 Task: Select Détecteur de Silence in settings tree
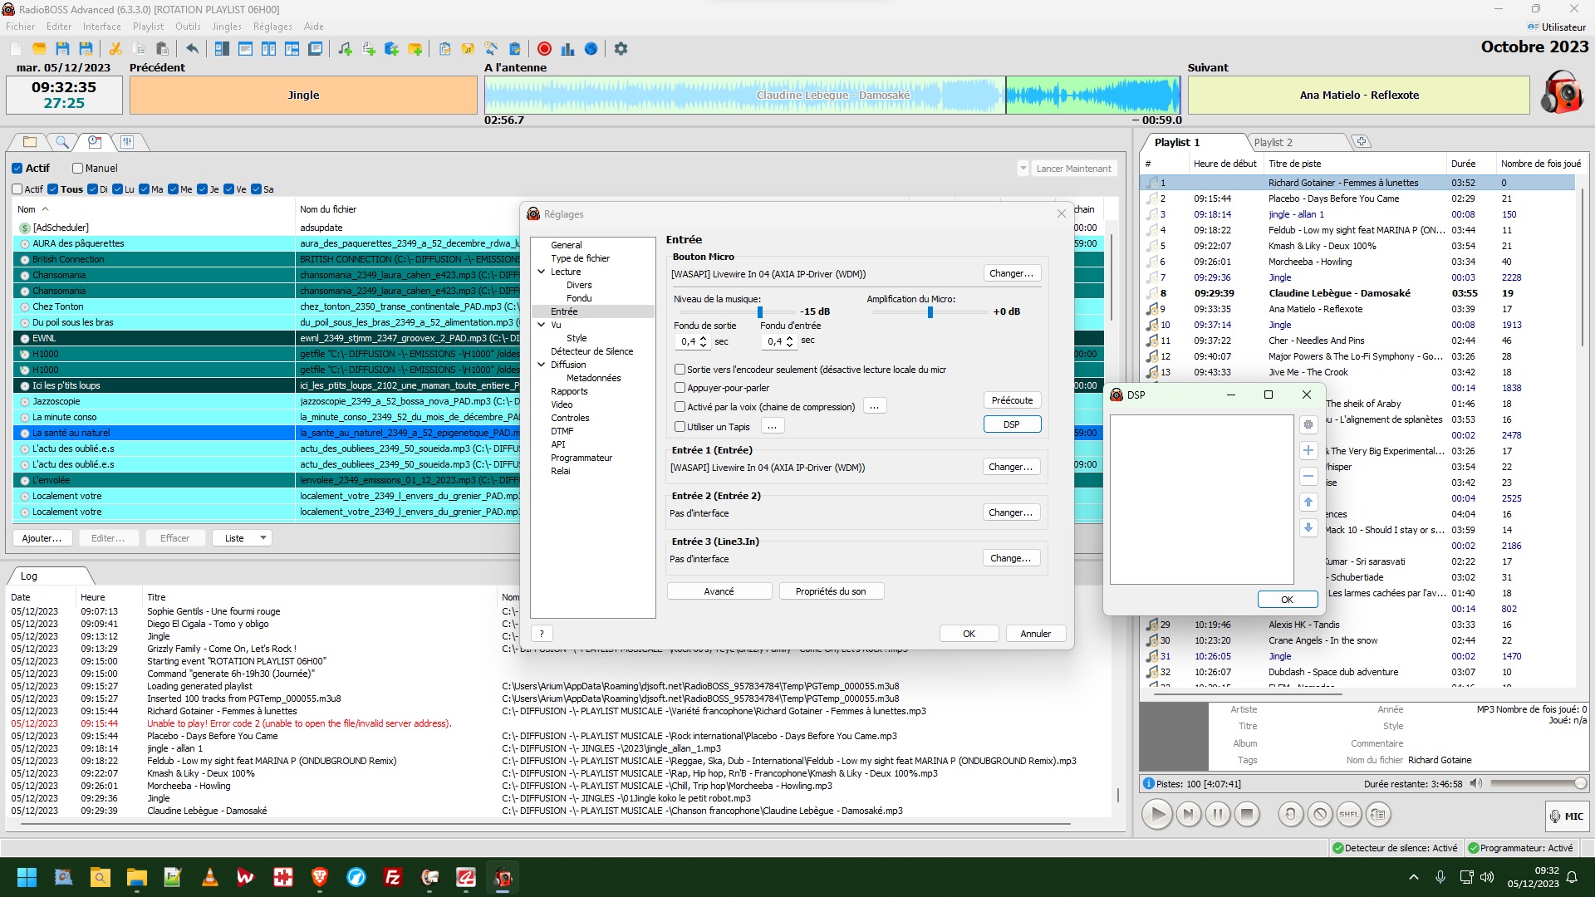(x=591, y=351)
